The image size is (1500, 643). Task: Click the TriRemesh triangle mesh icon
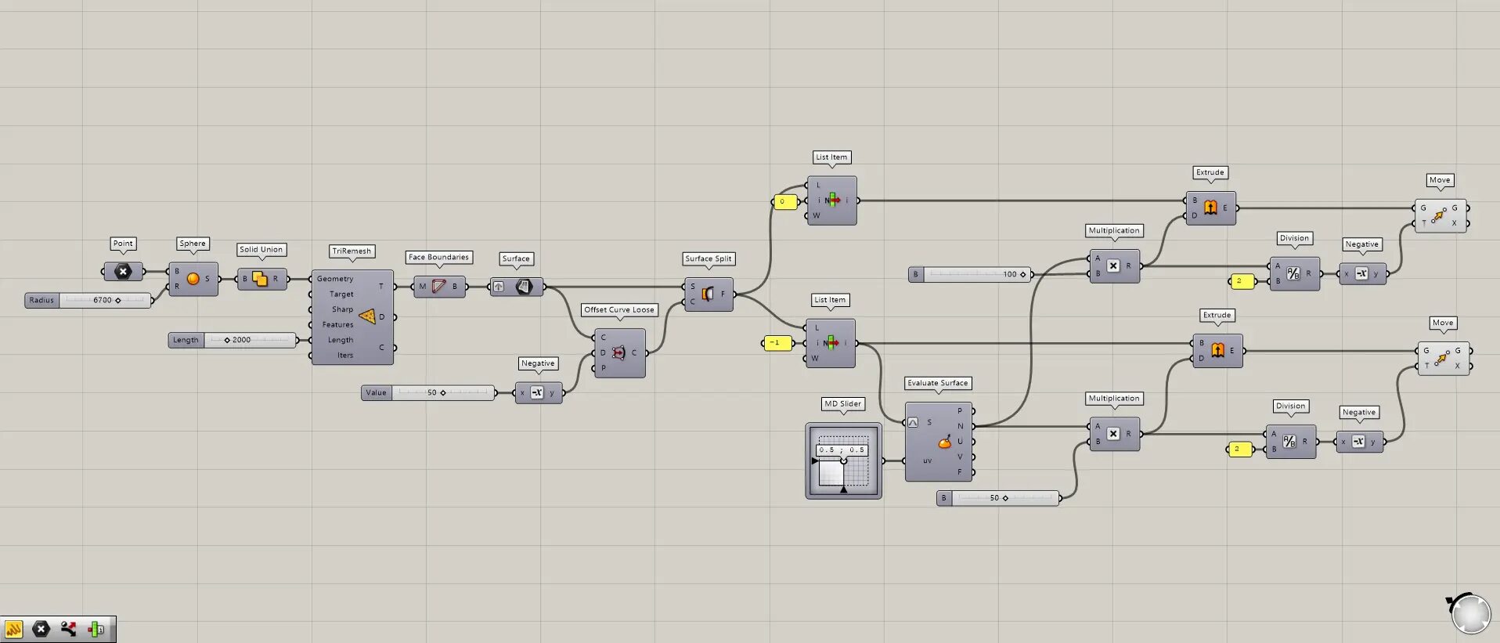[366, 316]
